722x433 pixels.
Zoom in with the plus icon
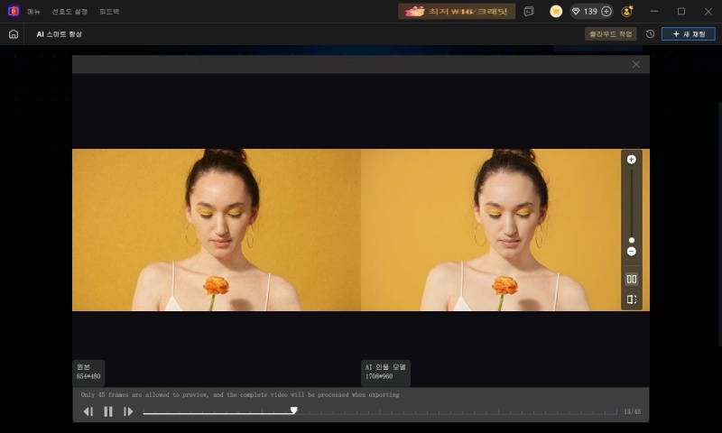coord(631,159)
